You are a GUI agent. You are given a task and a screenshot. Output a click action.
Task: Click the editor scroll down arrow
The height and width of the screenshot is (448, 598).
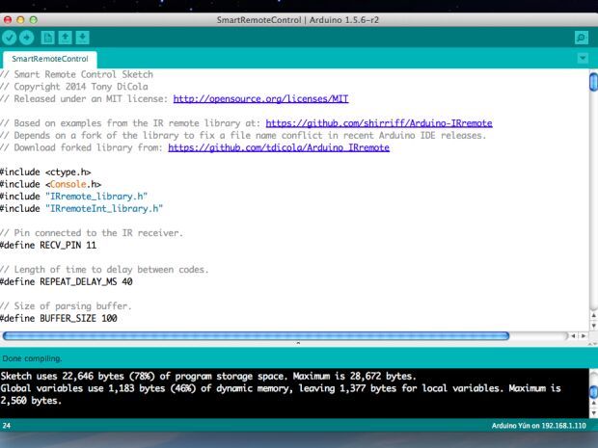pyautogui.click(x=593, y=326)
